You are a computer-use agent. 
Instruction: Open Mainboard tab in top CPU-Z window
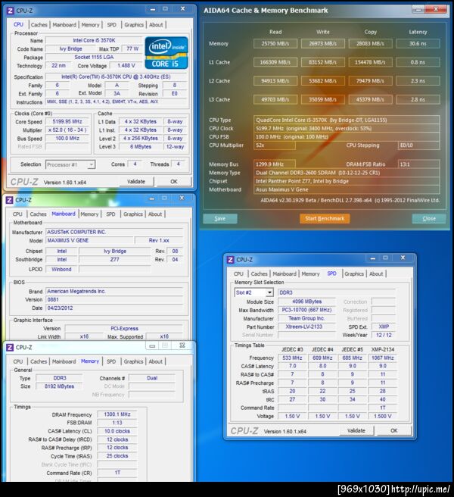click(x=64, y=25)
